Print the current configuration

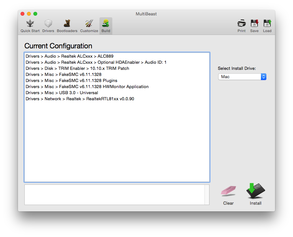[x=242, y=26]
